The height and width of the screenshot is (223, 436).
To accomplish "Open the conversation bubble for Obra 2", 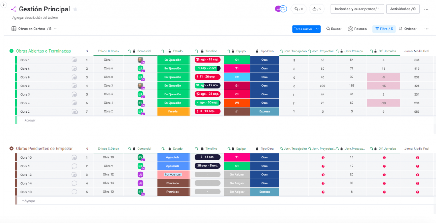I will click(75, 111).
